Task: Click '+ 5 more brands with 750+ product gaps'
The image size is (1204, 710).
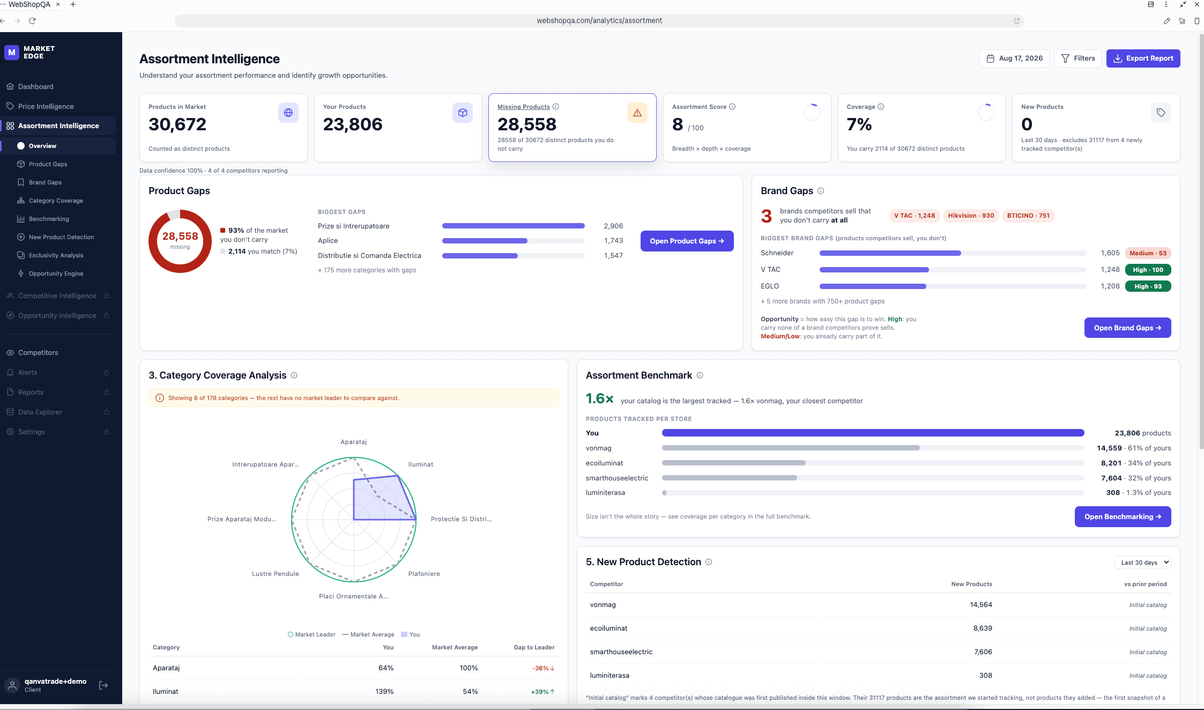Action: pyautogui.click(x=822, y=301)
